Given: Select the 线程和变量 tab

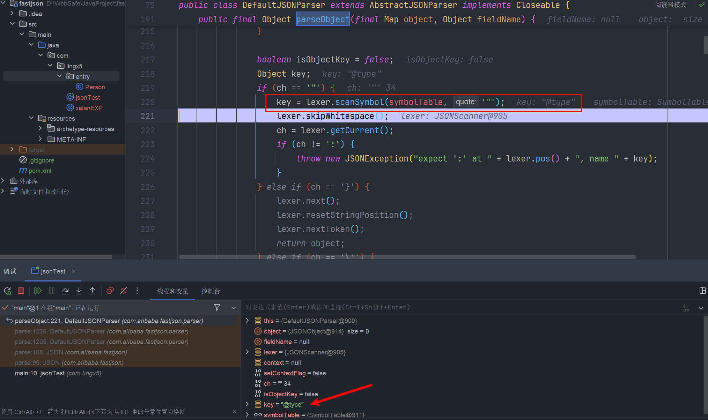Looking at the screenshot, I should tap(172, 291).
